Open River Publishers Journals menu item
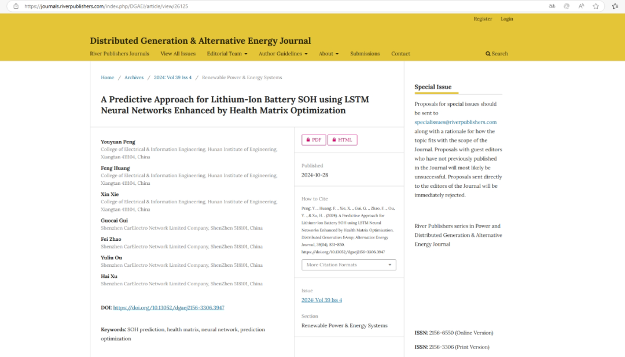The width and height of the screenshot is (625, 357). tap(119, 54)
